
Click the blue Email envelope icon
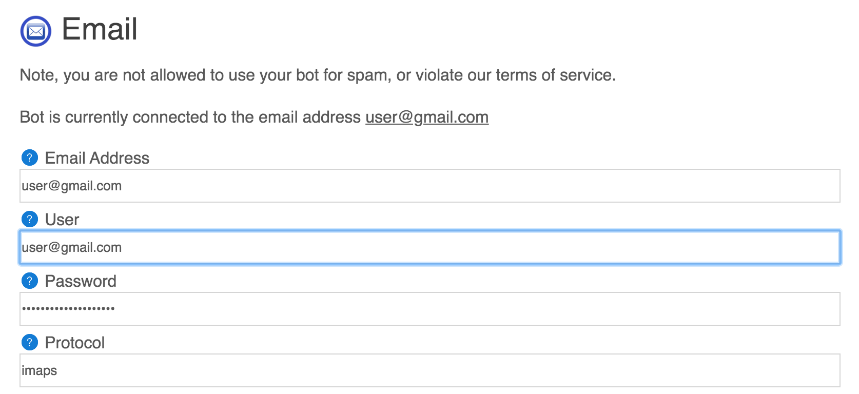click(36, 31)
